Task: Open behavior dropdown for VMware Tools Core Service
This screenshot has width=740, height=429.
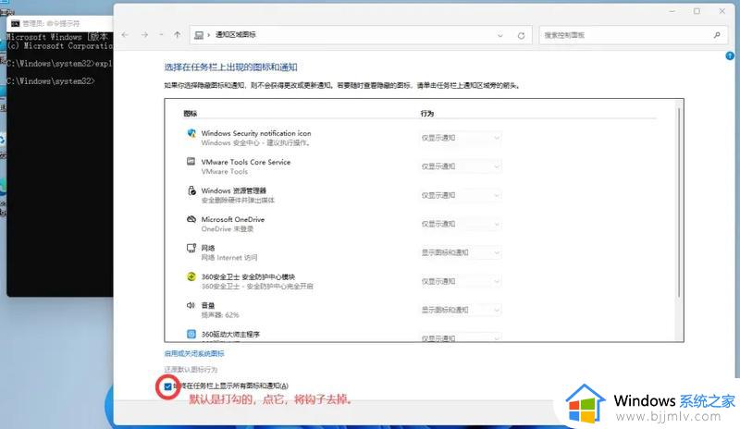Action: click(x=460, y=166)
